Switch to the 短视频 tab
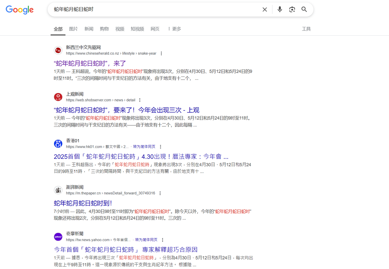 click(137, 29)
